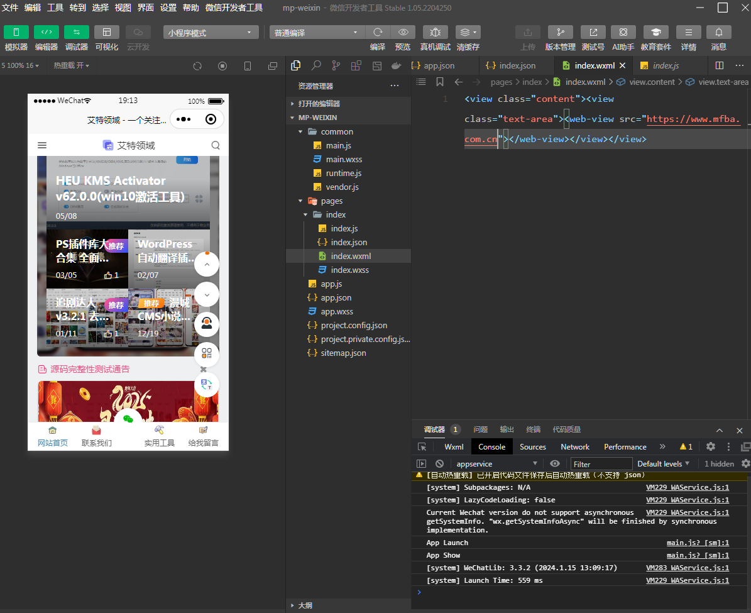Toggle the visualization panel button
Viewport: 751px width, 613px height.
point(107,32)
